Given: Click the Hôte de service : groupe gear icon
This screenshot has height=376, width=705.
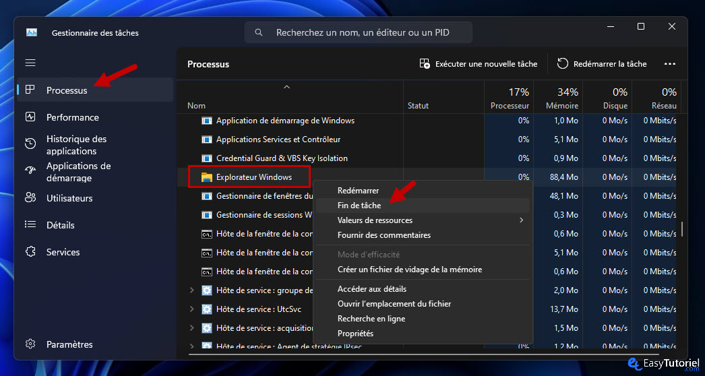Looking at the screenshot, I should pos(206,290).
